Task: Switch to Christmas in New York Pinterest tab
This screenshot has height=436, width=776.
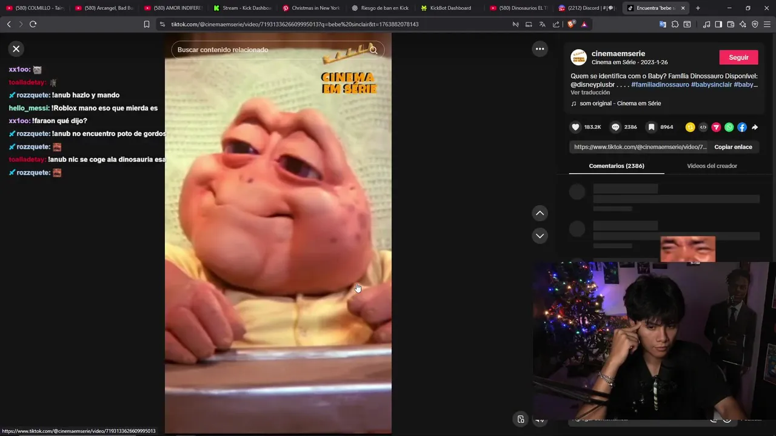Action: coord(311,8)
